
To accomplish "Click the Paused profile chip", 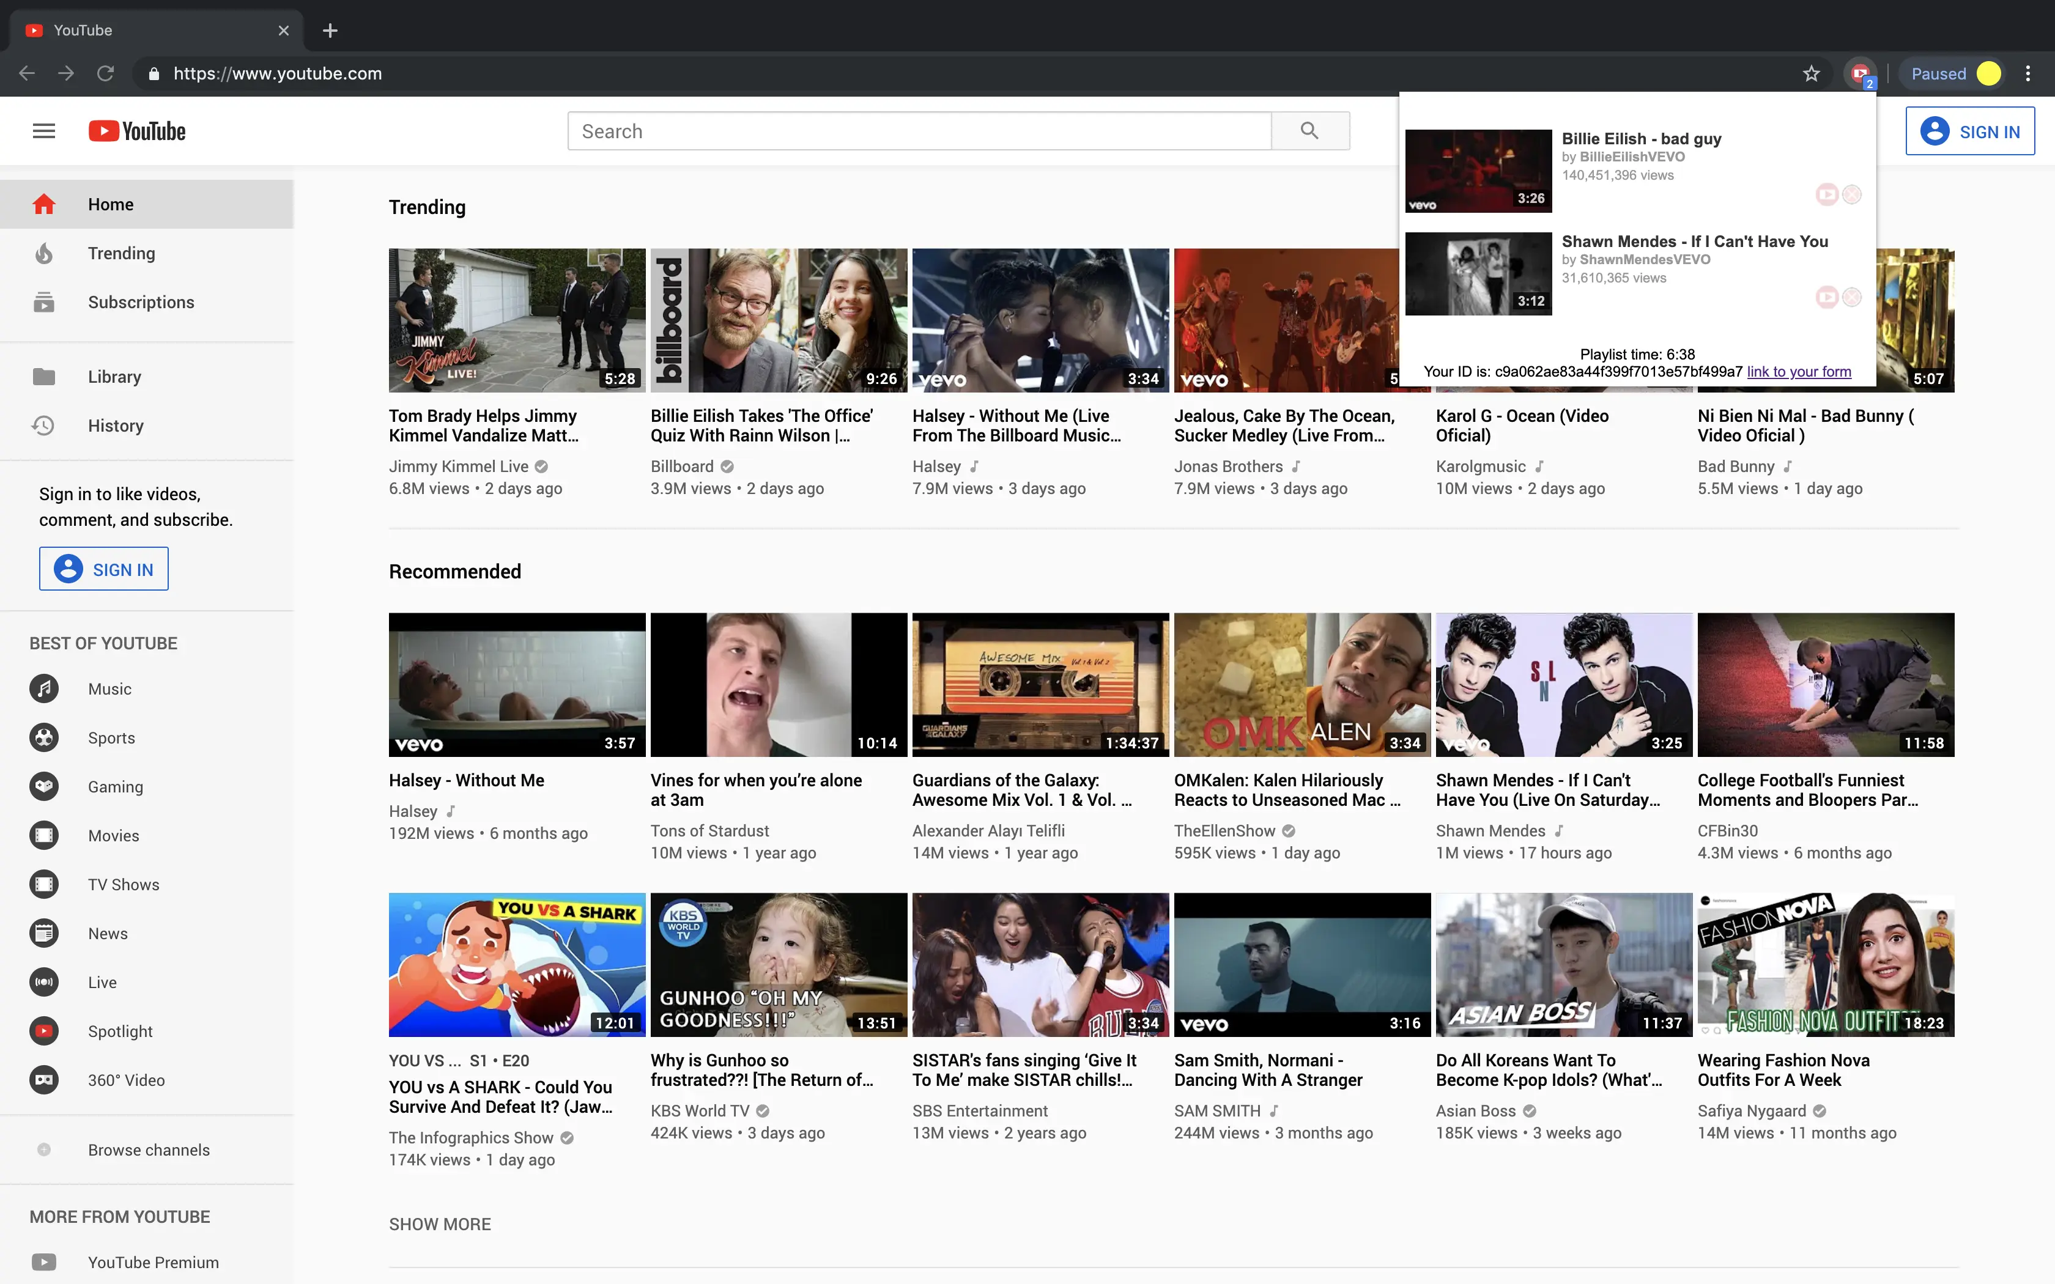I will pos(1955,74).
